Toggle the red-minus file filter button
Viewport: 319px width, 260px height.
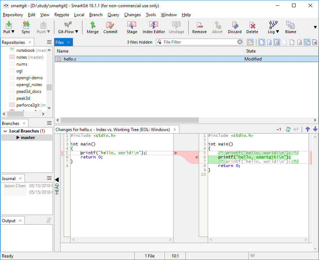(x=315, y=42)
